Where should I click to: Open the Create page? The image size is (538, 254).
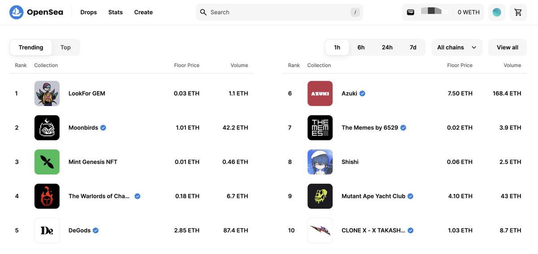point(143,13)
